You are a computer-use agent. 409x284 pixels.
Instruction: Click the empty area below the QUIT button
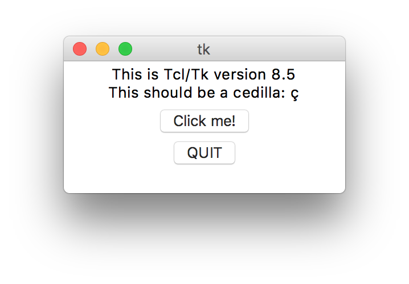click(x=204, y=178)
